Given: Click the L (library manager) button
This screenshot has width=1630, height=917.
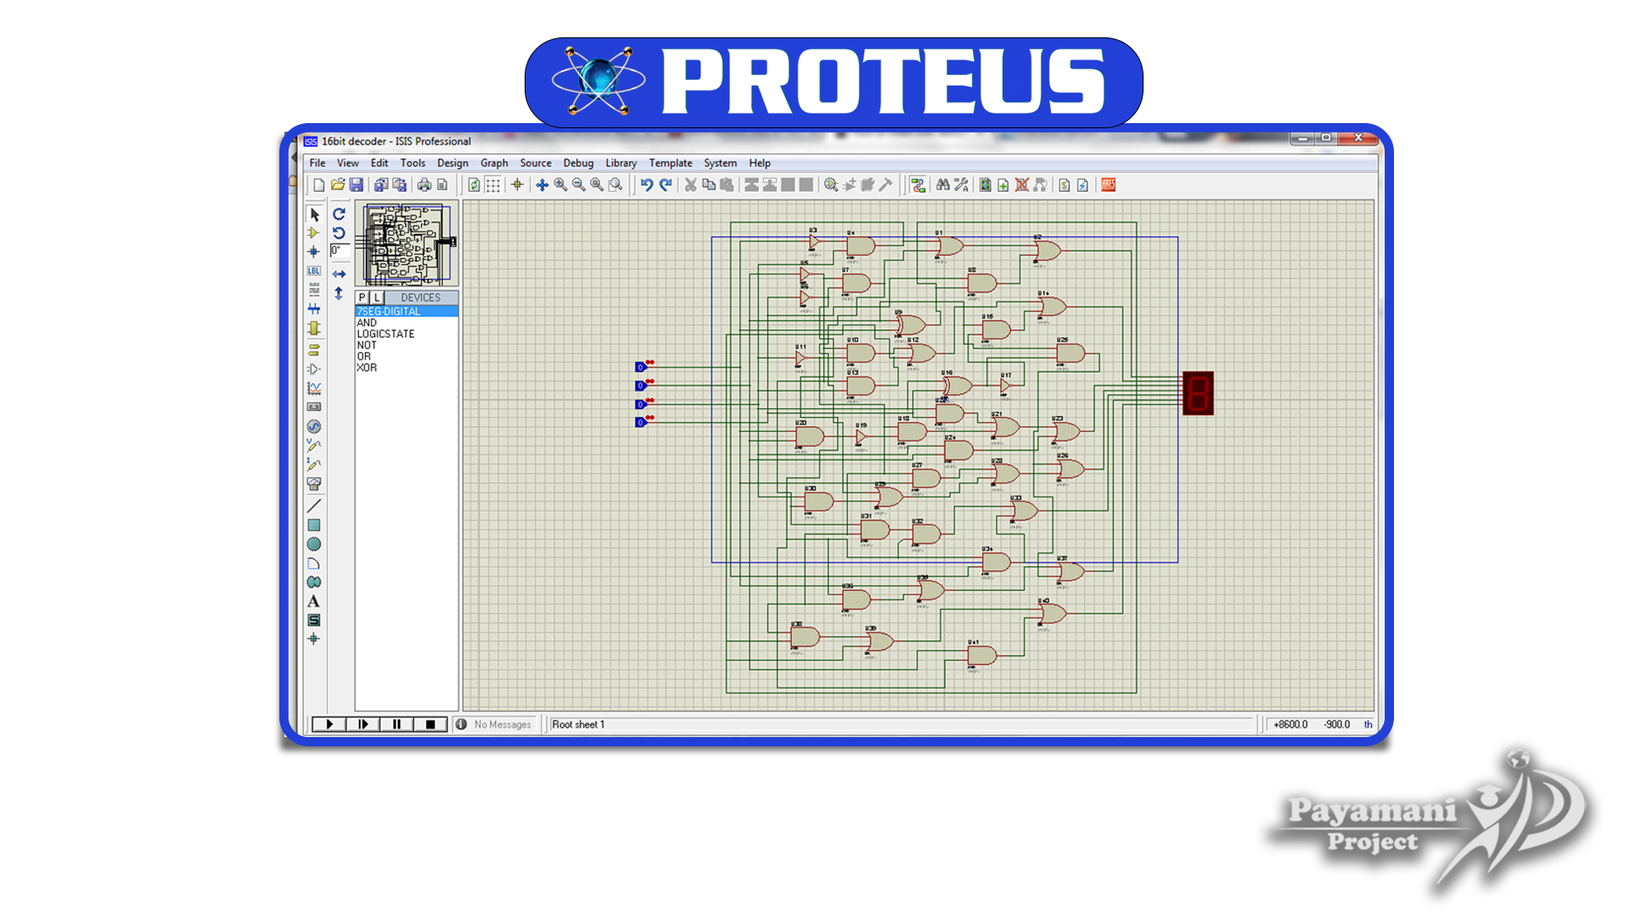Looking at the screenshot, I should tap(378, 298).
